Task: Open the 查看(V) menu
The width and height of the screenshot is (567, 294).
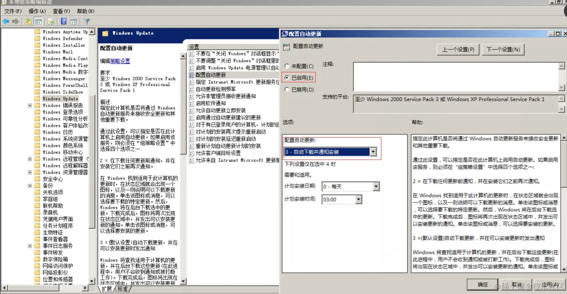Action: (61, 11)
